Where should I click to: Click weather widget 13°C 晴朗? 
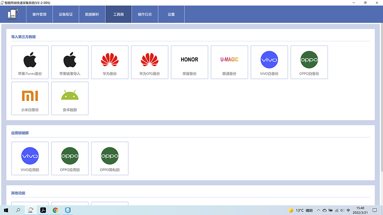tap(300, 210)
